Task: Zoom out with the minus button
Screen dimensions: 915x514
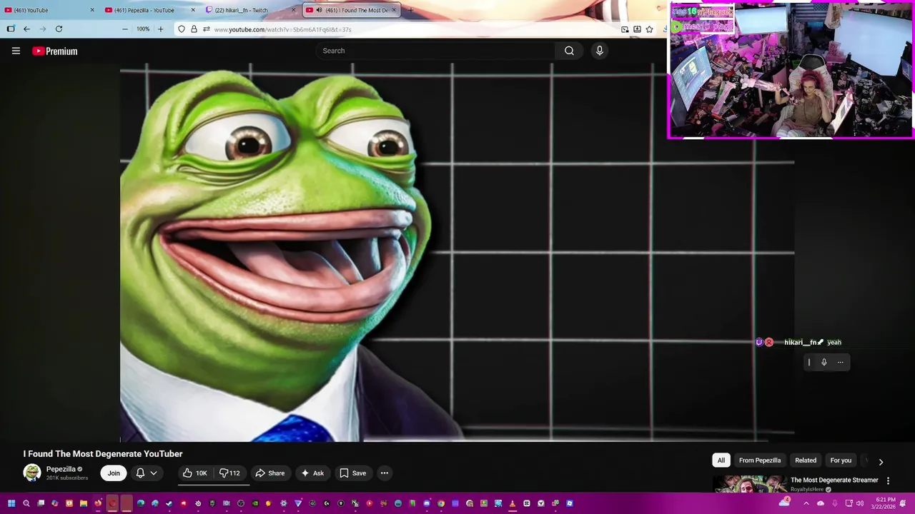Action: point(125,29)
